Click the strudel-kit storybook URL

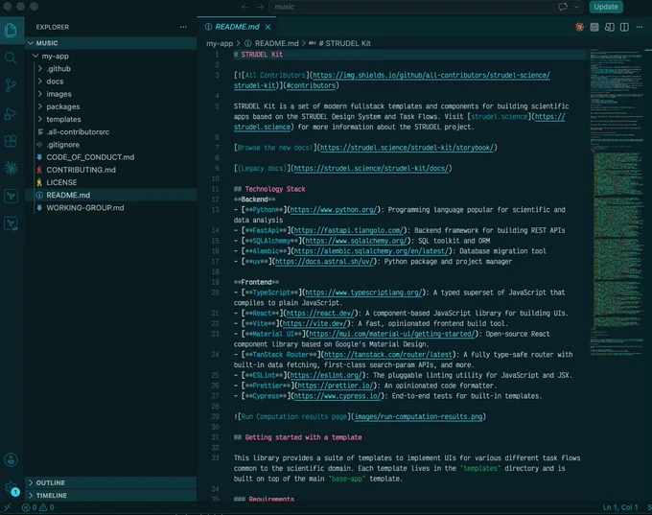(x=407, y=148)
